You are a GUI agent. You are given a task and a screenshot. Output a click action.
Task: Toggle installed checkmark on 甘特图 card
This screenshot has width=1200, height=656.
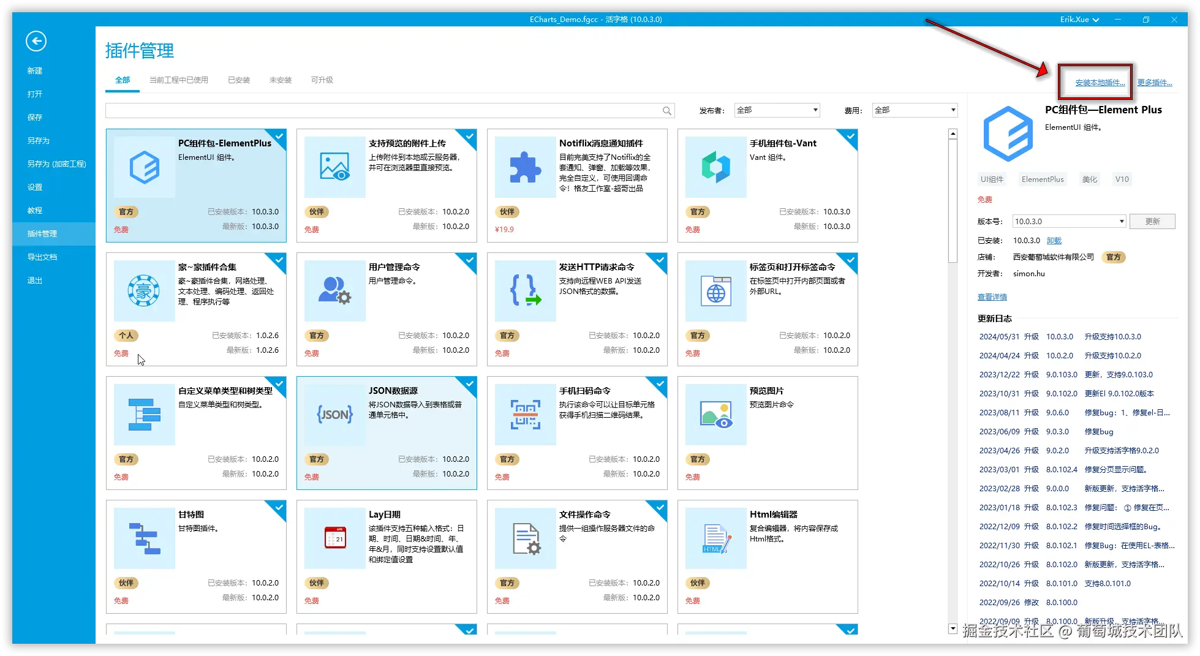pyautogui.click(x=279, y=508)
